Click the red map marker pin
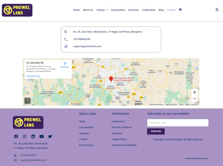The width and height of the screenshot is (223, 166). [111, 79]
